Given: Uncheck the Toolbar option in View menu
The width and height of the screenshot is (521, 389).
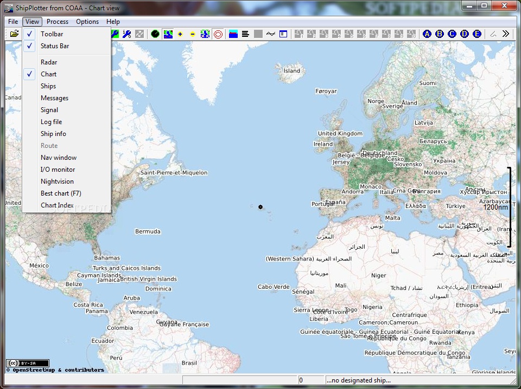Looking at the screenshot, I should 66,34.
